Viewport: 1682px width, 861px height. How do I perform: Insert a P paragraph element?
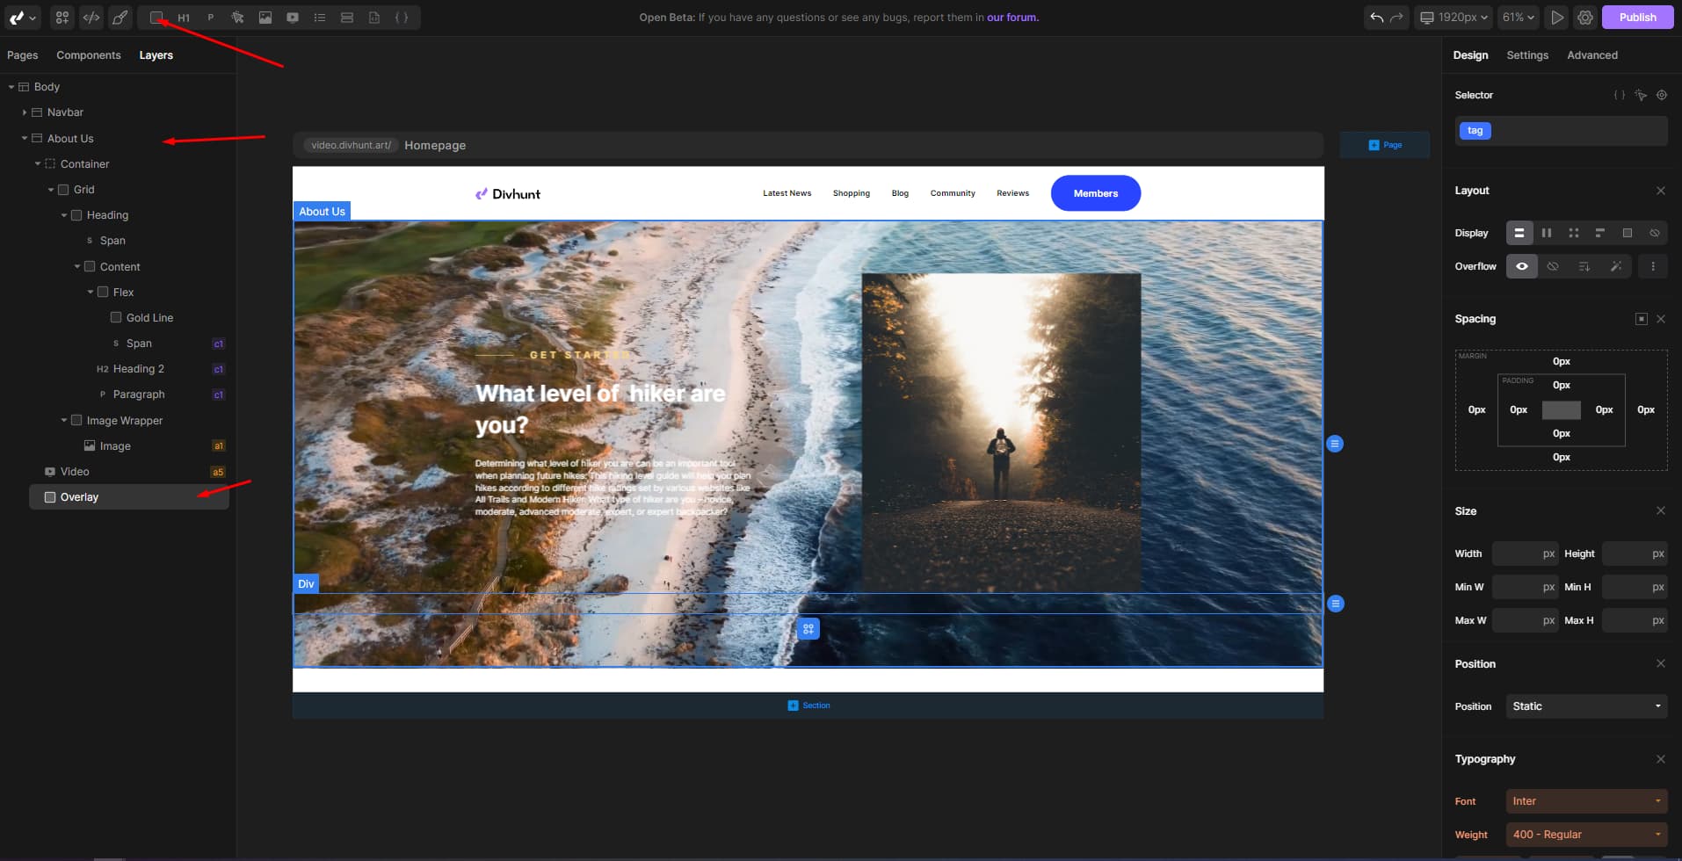[x=210, y=17]
